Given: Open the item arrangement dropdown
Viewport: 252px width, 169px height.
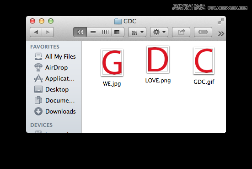Looking at the screenshot, I should [x=137, y=32].
